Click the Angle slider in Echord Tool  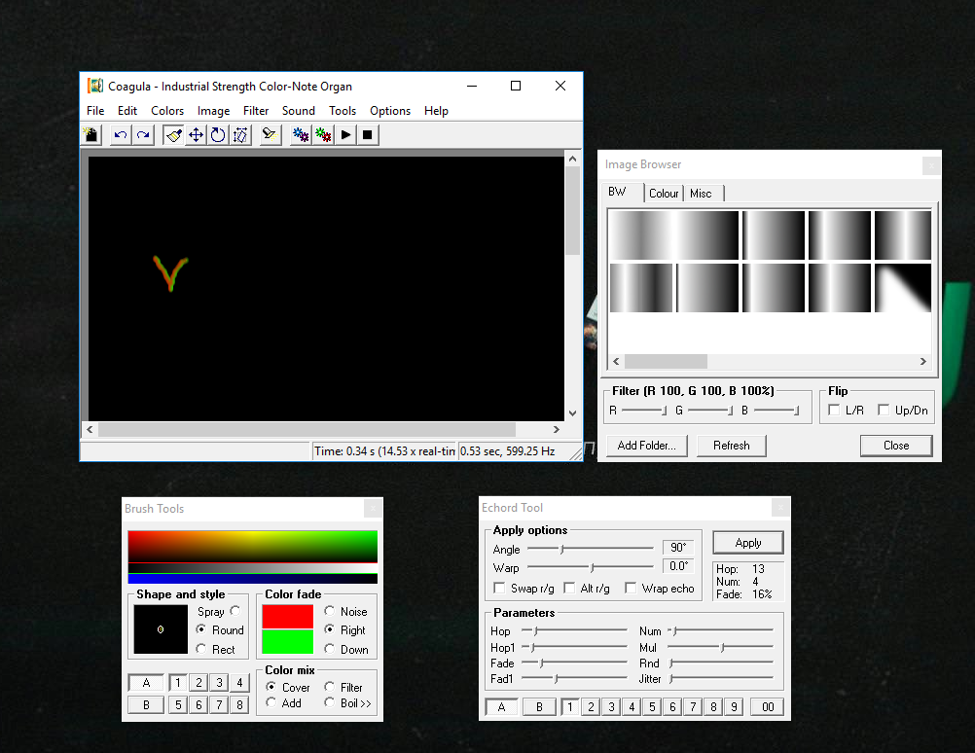(x=562, y=550)
